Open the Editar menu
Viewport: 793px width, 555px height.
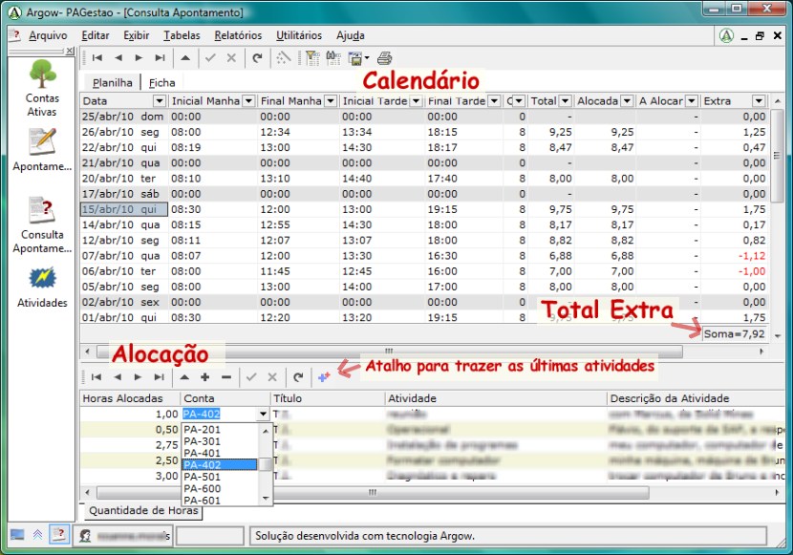pyautogui.click(x=96, y=35)
